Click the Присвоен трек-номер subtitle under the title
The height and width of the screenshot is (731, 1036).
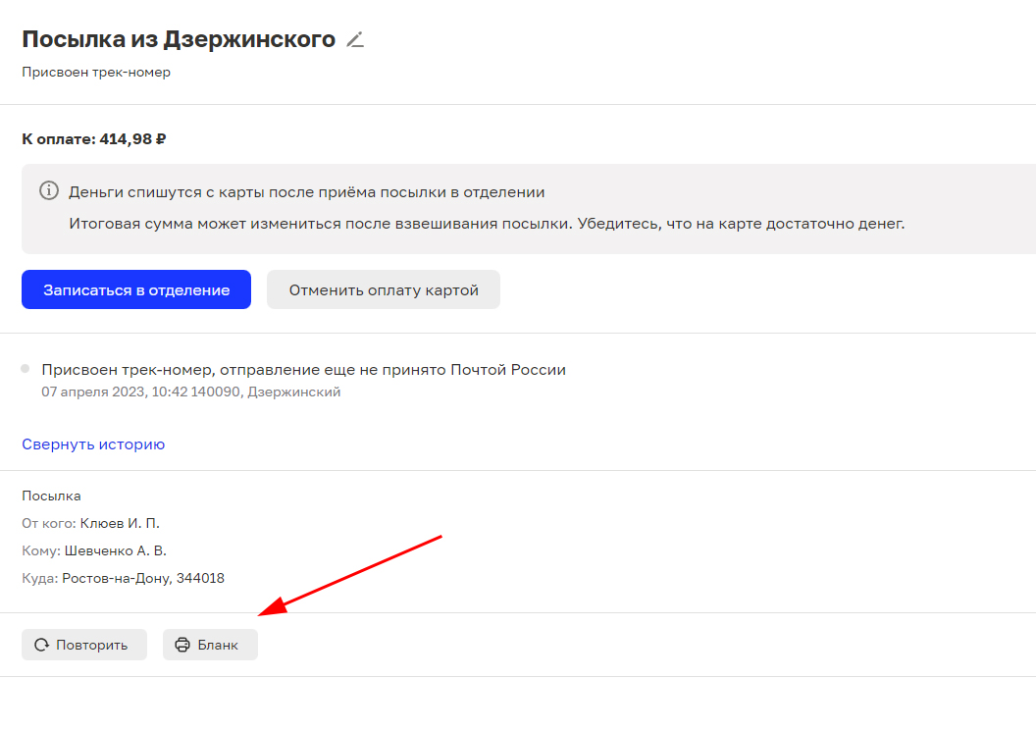[96, 73]
